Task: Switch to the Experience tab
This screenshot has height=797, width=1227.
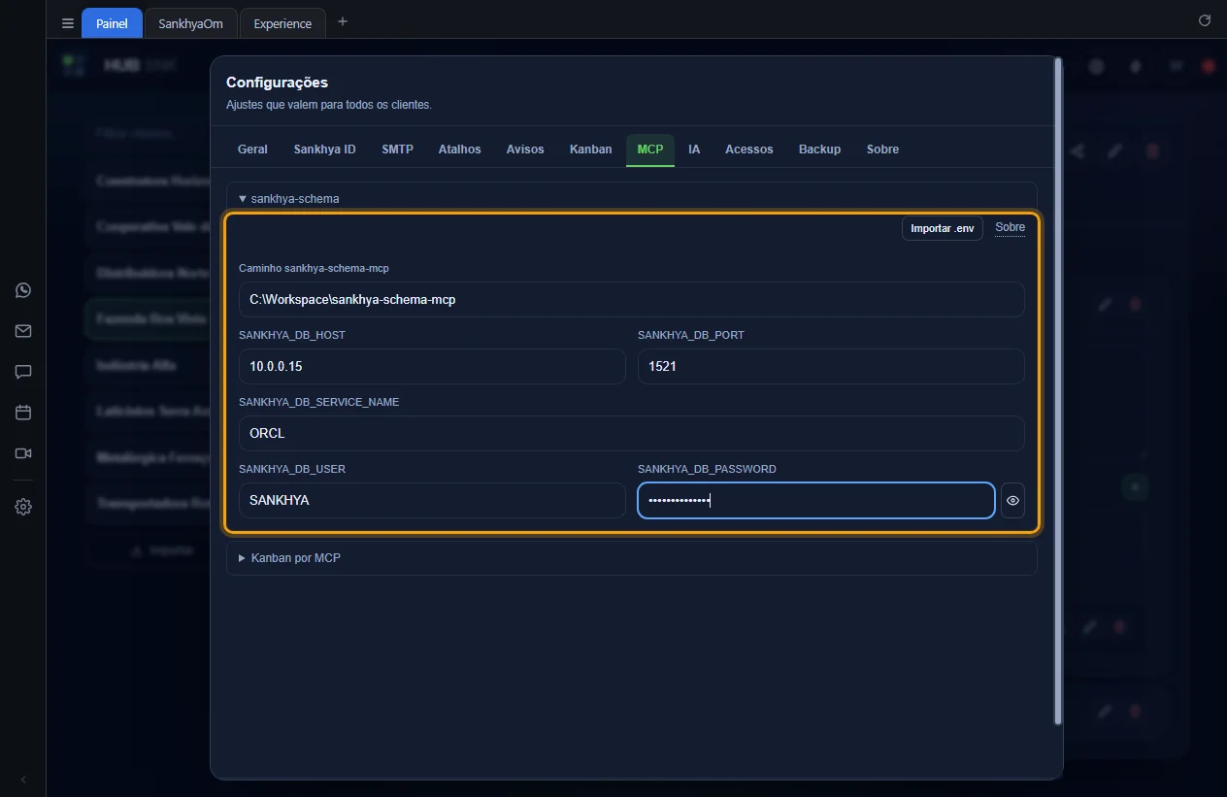Action: pos(282,23)
